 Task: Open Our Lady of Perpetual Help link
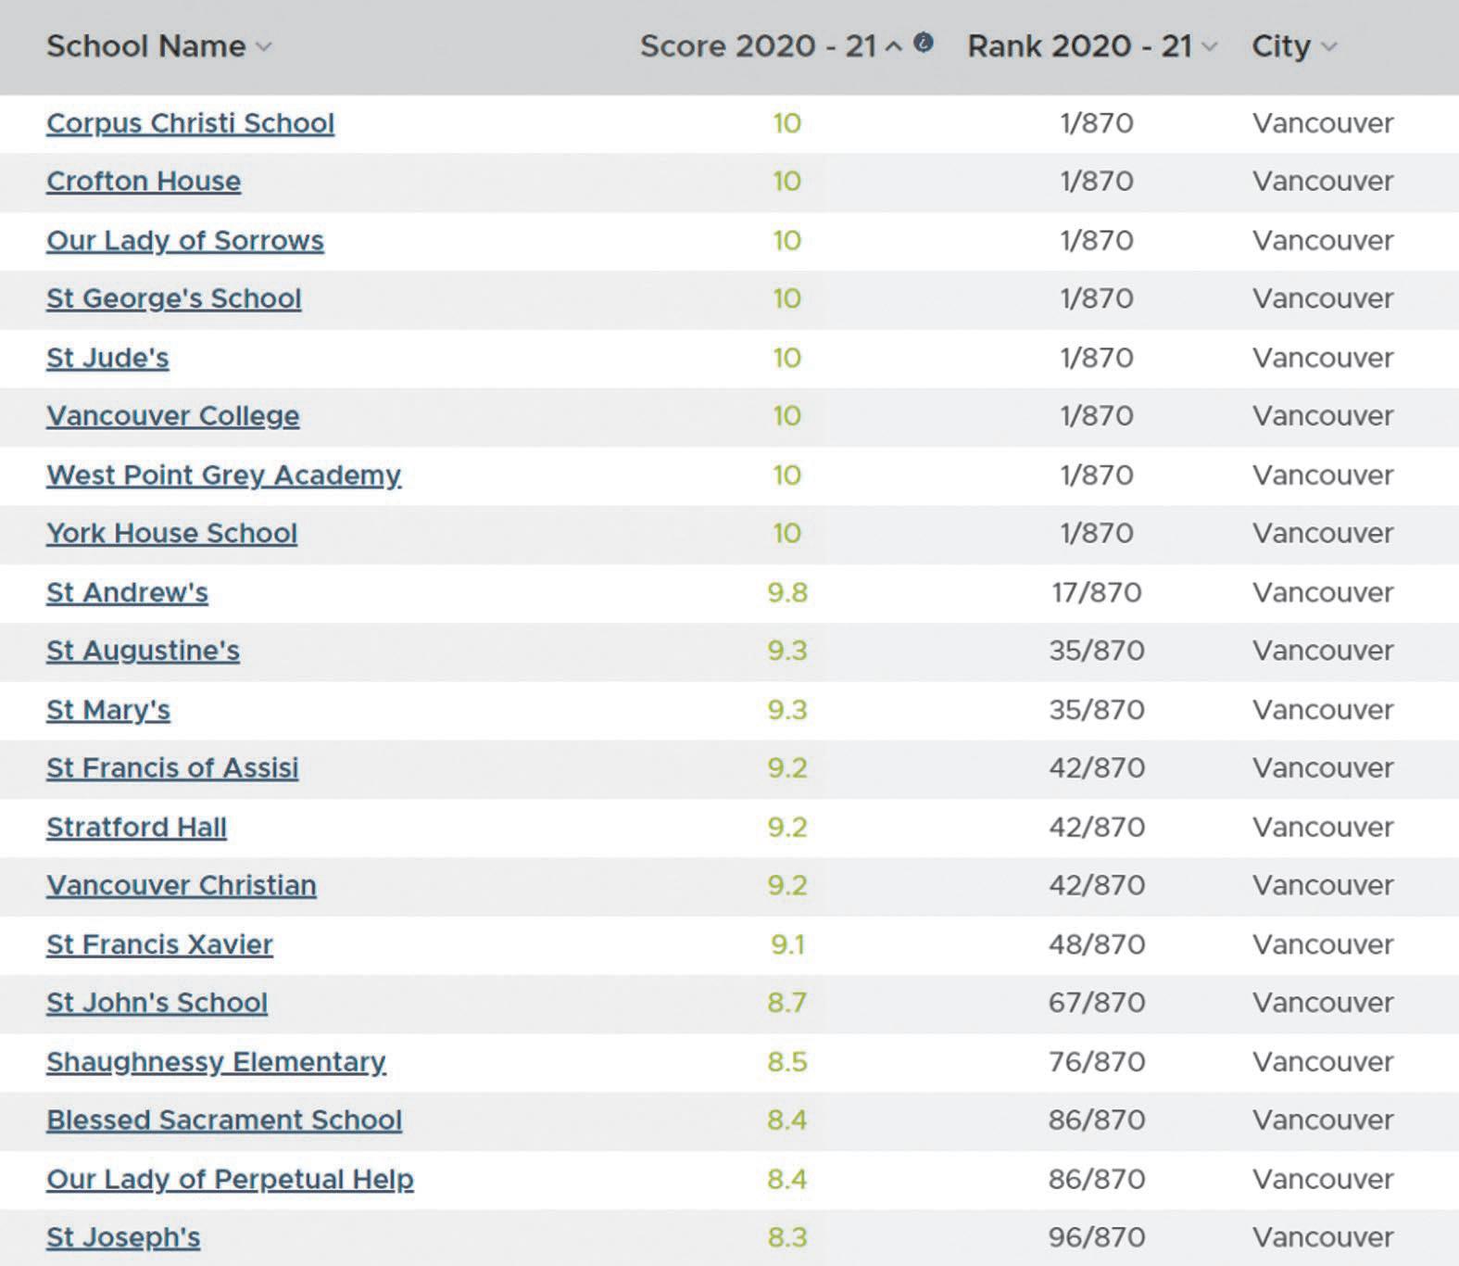click(230, 1180)
